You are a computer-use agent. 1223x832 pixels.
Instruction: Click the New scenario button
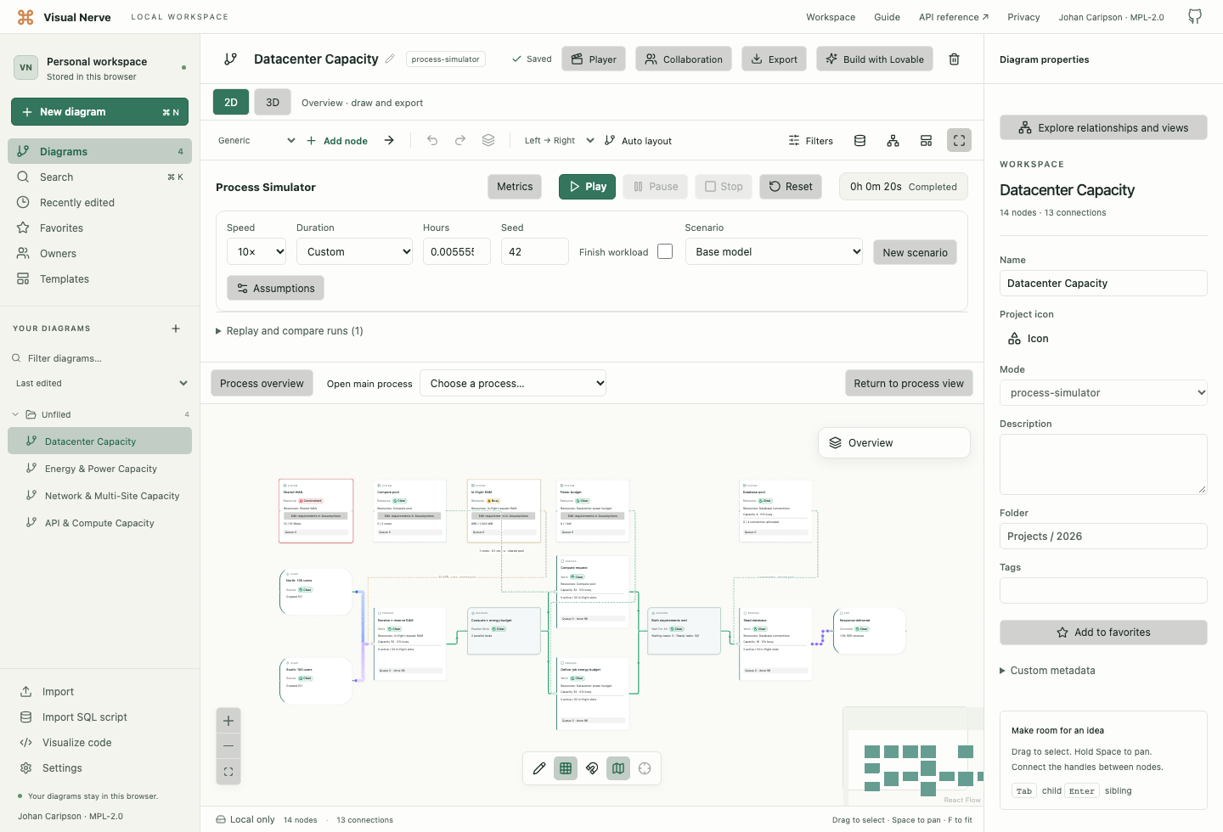click(915, 252)
